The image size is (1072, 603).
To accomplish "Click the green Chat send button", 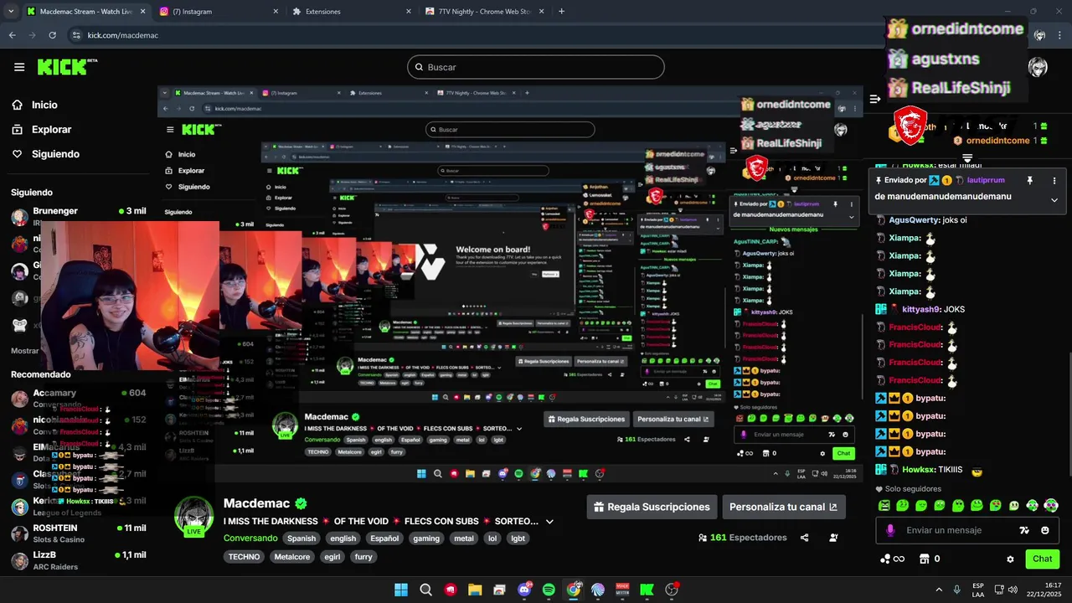I will 1043,559.
